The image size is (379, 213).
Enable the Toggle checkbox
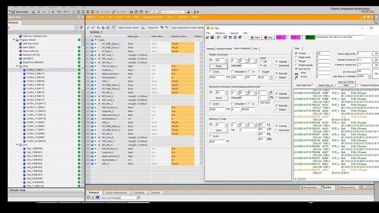[259, 72]
